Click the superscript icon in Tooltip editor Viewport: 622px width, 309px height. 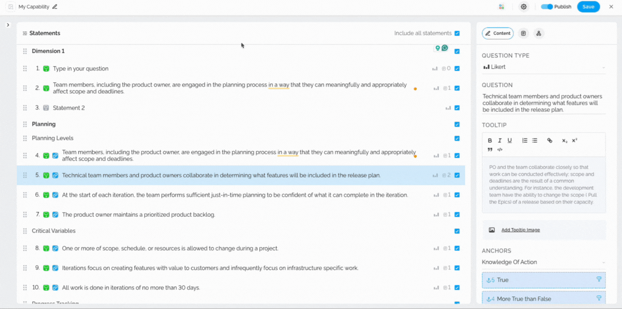click(575, 140)
